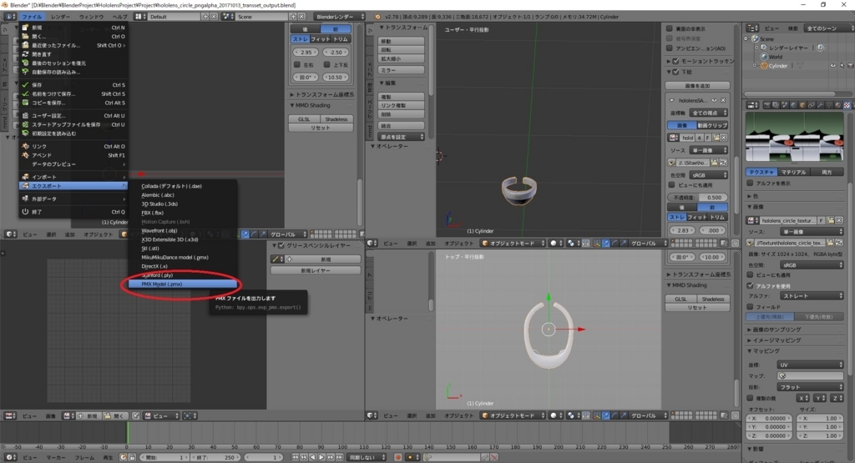
Task: Open the Blenderレンダー engine dropdown
Action: [x=339, y=17]
